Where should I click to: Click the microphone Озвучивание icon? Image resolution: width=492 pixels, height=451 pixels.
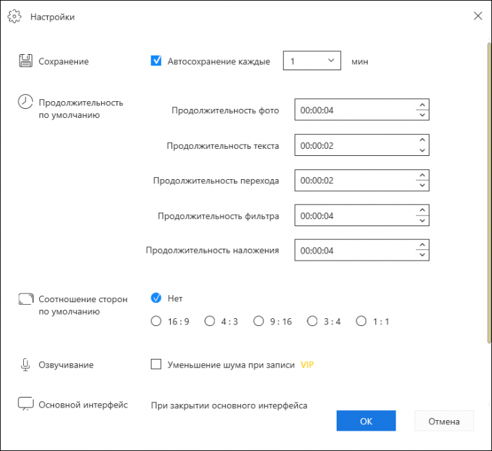click(26, 365)
